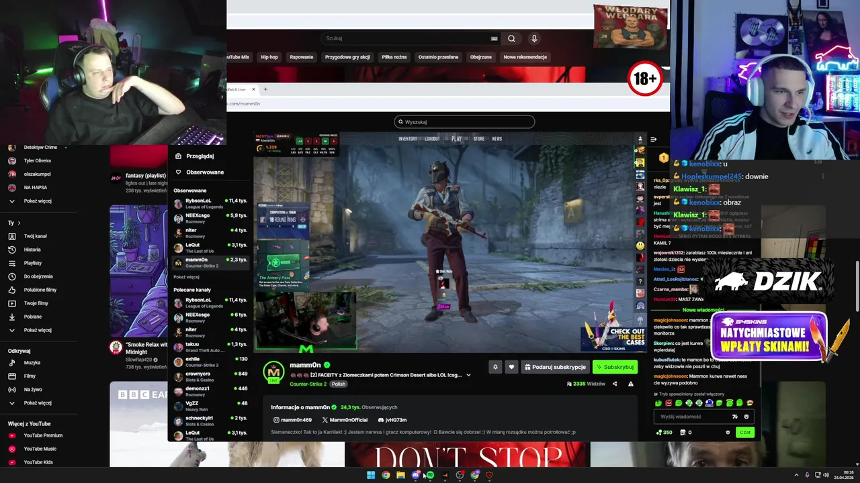The width and height of the screenshot is (860, 483).
Task: Click the Podaruj subskrypcje button
Action: coord(555,367)
